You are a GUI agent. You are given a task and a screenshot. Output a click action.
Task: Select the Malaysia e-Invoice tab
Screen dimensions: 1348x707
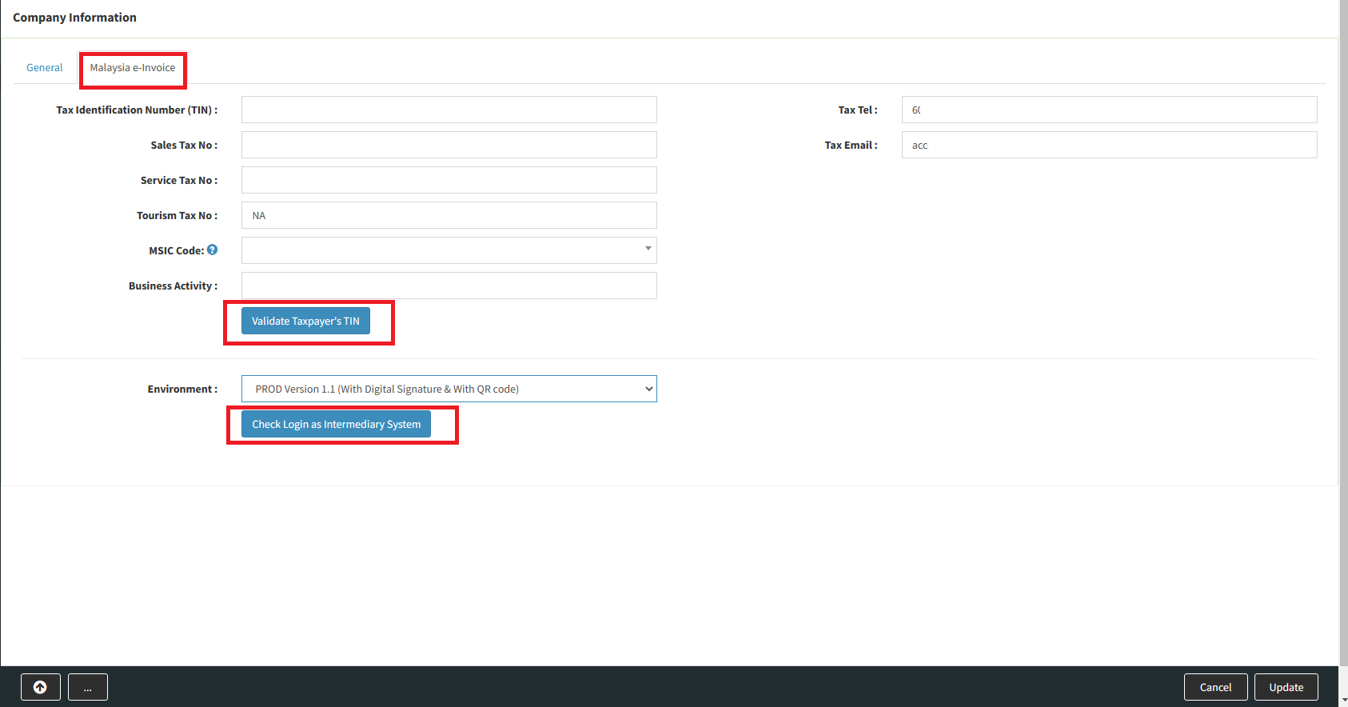tap(133, 68)
